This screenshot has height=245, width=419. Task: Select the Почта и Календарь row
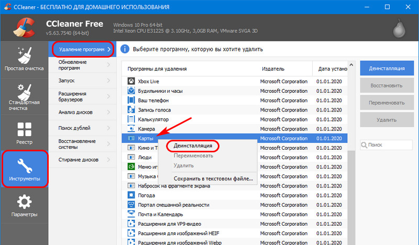(235, 214)
